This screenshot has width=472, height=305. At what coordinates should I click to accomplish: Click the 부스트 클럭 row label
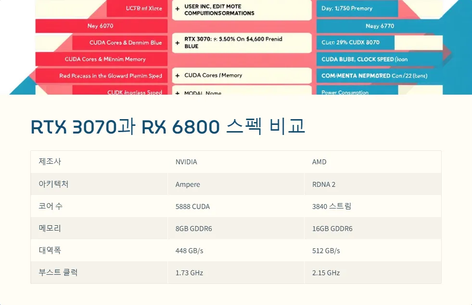click(x=58, y=272)
